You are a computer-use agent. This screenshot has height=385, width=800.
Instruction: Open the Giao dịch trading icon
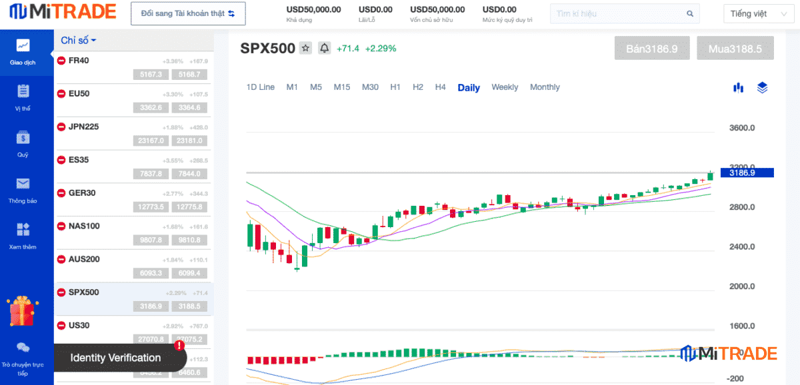pos(23,46)
